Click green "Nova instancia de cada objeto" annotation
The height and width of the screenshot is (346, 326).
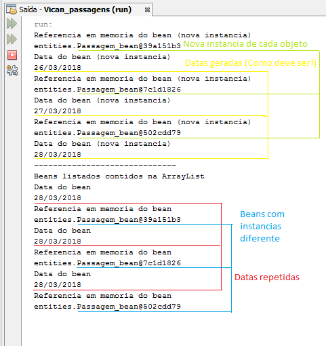(245, 44)
